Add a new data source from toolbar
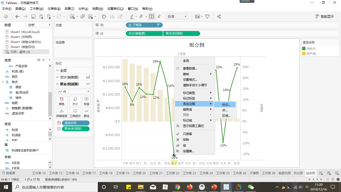 (41, 16)
